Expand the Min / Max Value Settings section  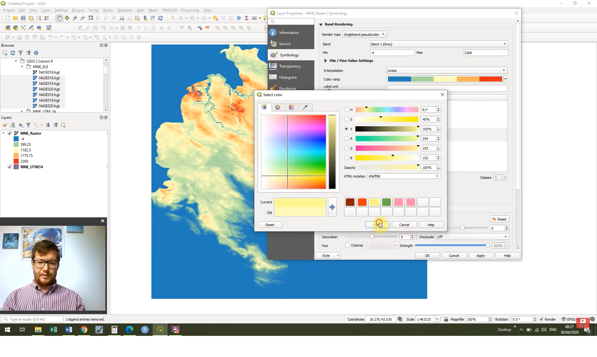(326, 61)
